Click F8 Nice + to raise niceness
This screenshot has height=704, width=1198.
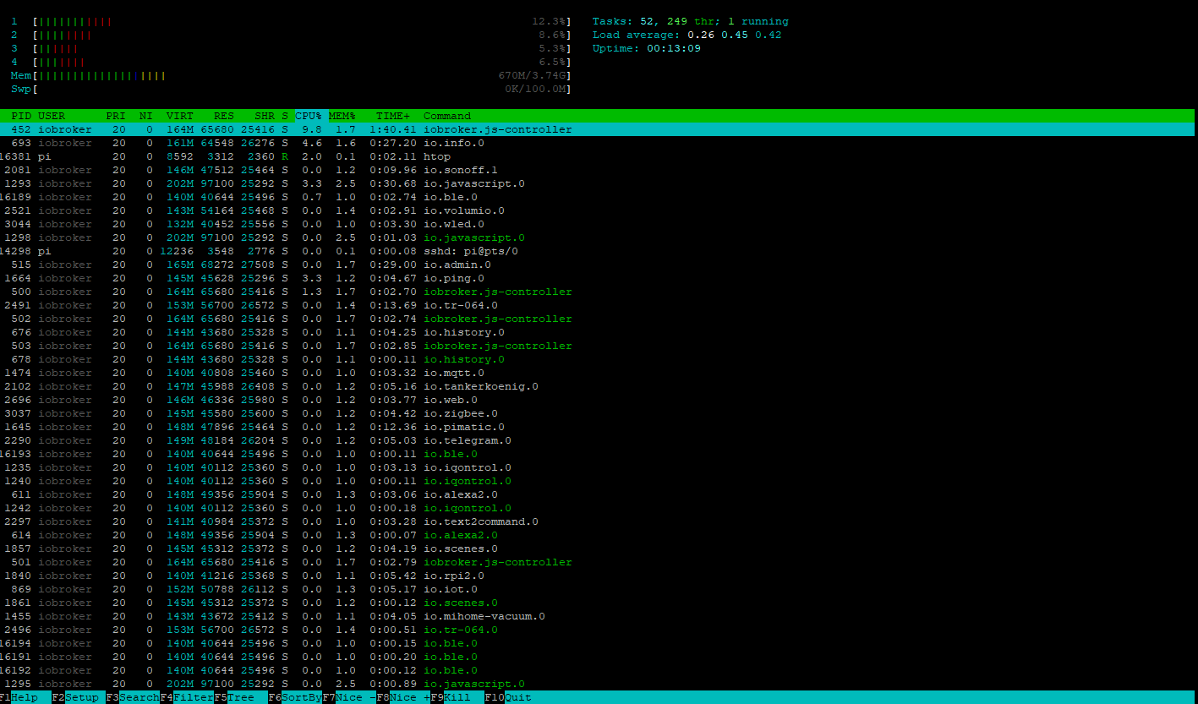click(x=403, y=697)
